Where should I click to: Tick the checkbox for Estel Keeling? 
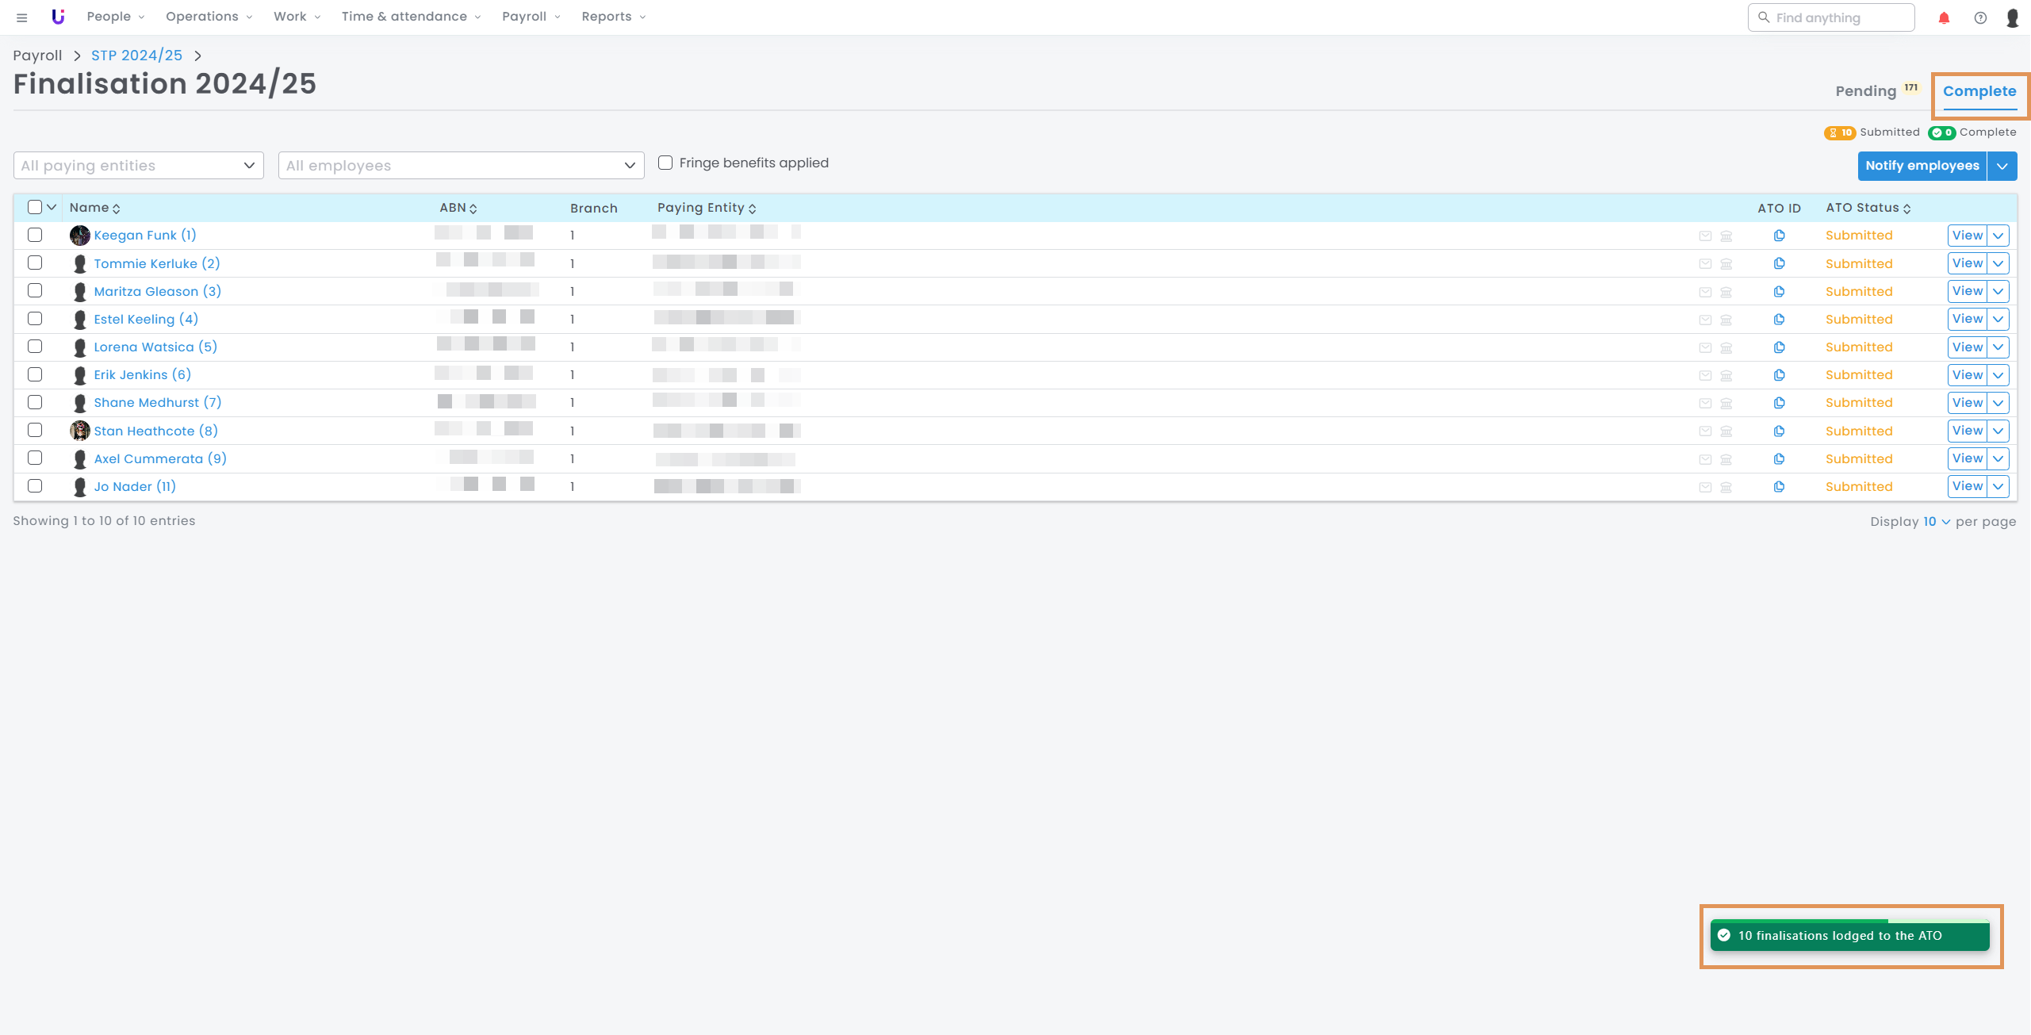coord(35,319)
